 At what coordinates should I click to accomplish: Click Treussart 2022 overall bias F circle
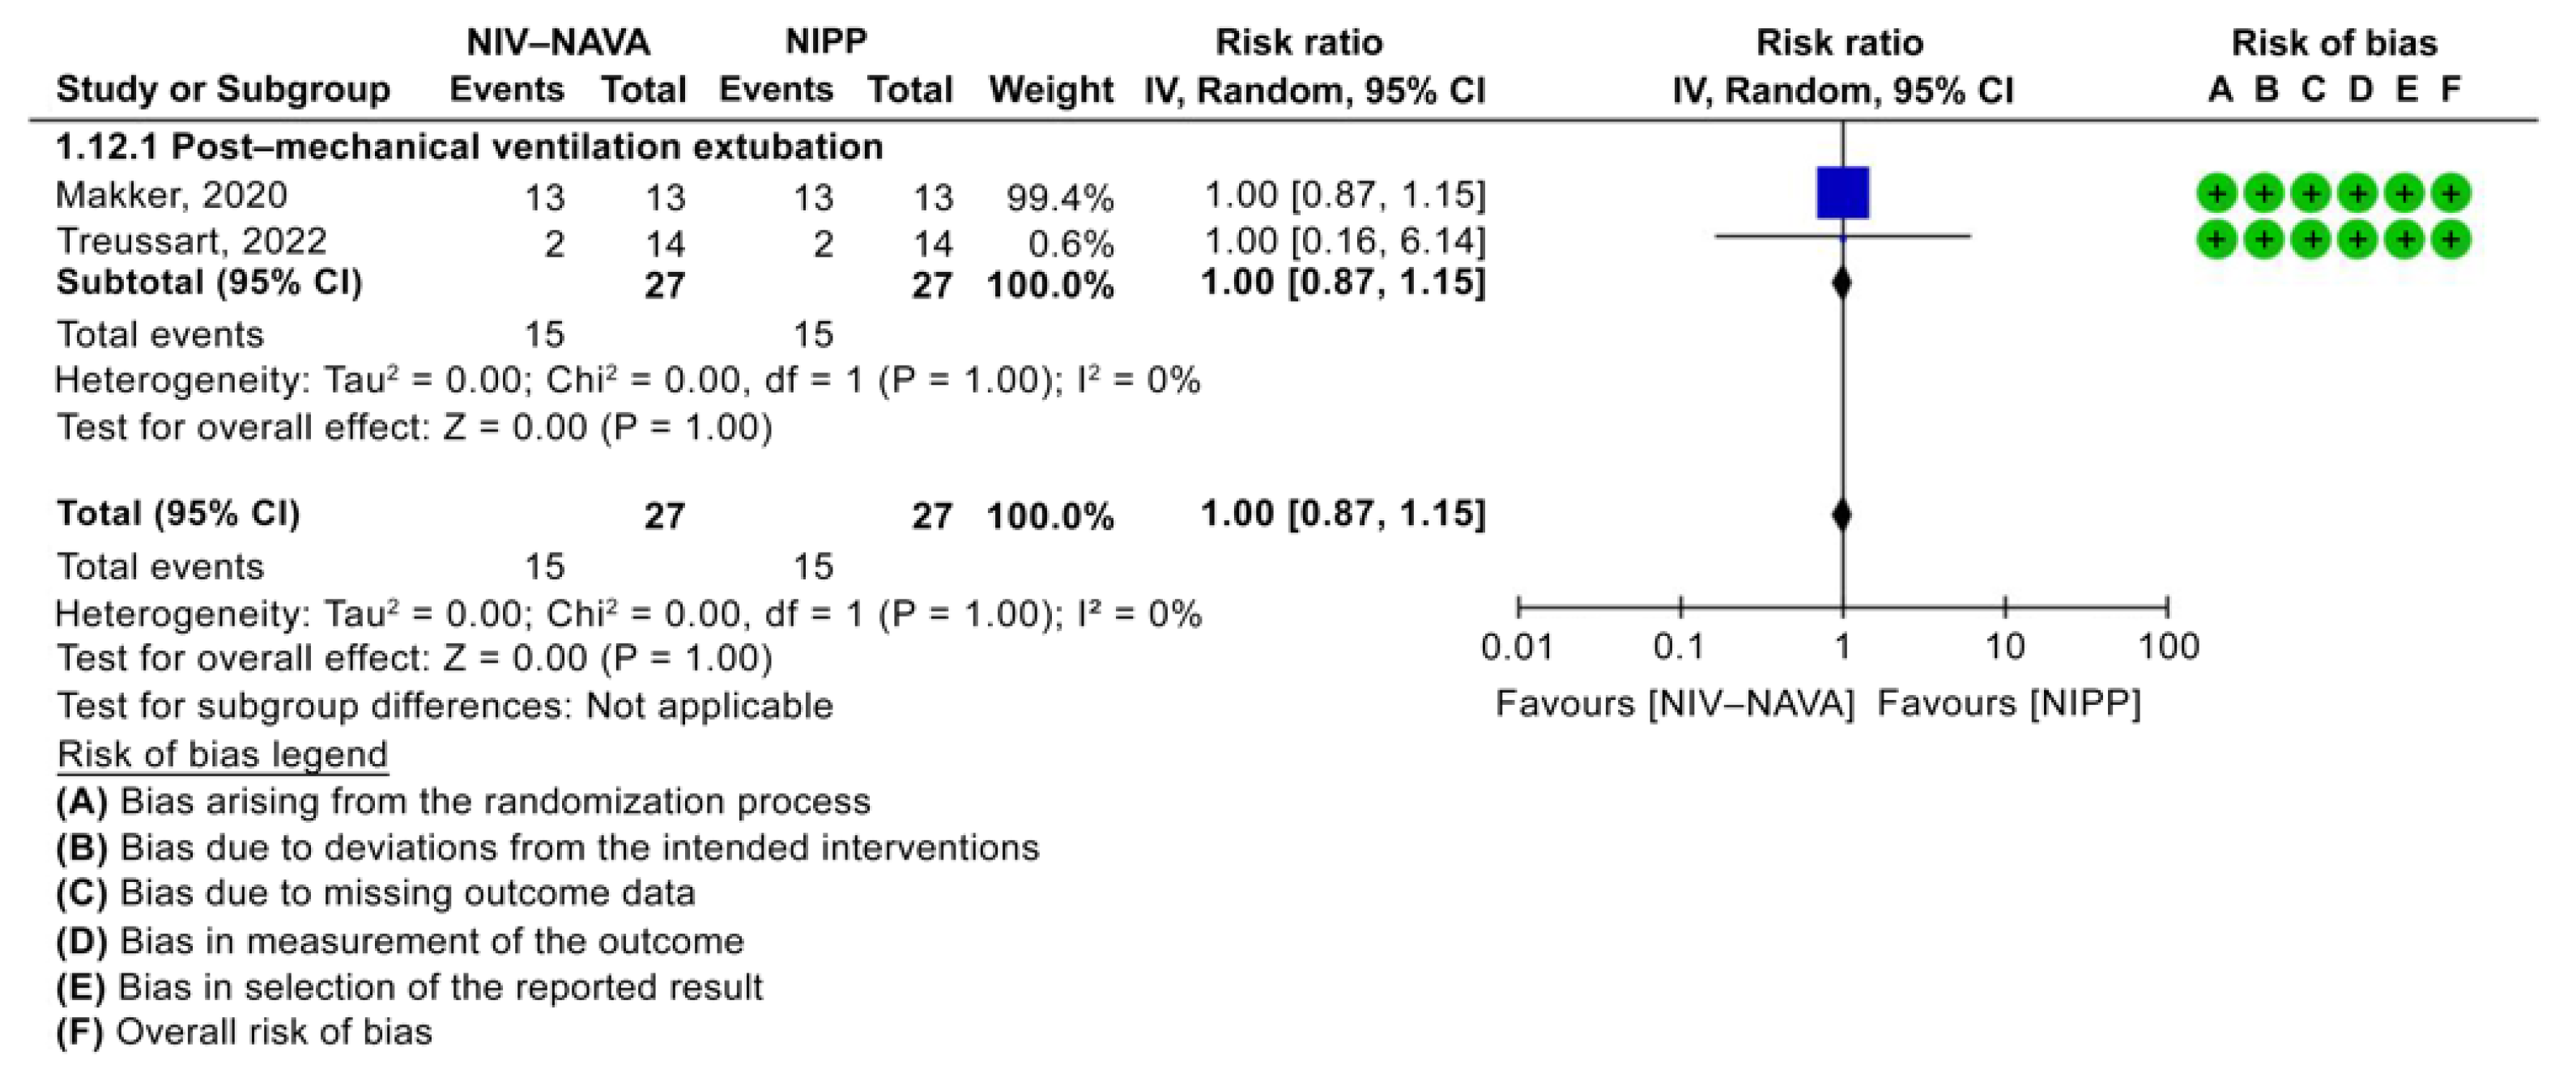pyautogui.click(x=2451, y=240)
